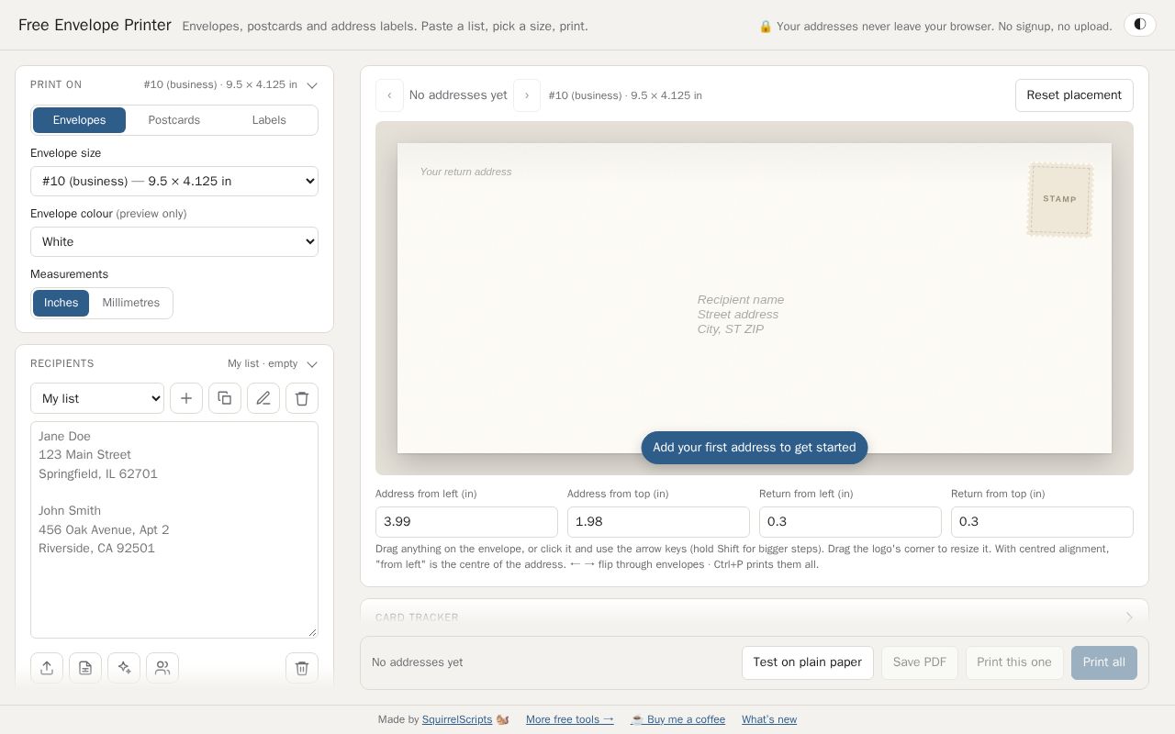Switch measurements to Millimetres
The height and width of the screenshot is (734, 1175).
[x=131, y=303]
